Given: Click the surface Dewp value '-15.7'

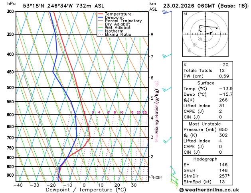Looking at the screenshot, I should [x=226, y=94].
